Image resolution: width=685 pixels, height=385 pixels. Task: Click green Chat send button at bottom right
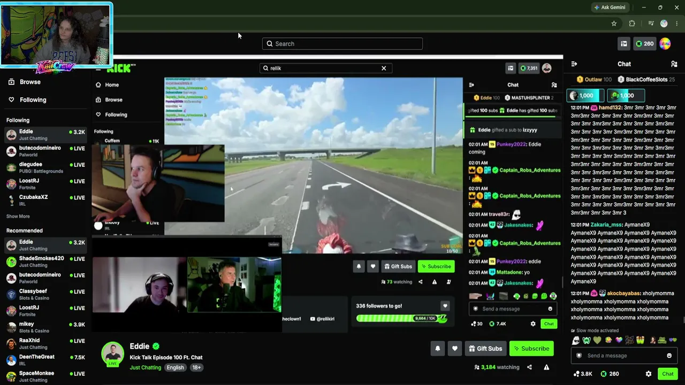667,374
